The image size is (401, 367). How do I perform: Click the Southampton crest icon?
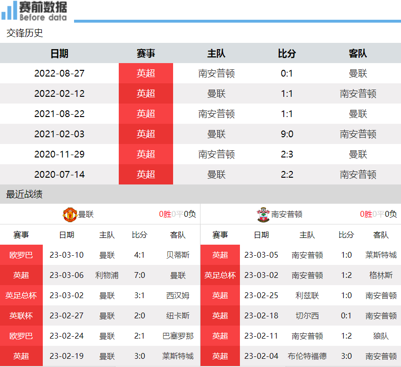(x=263, y=215)
